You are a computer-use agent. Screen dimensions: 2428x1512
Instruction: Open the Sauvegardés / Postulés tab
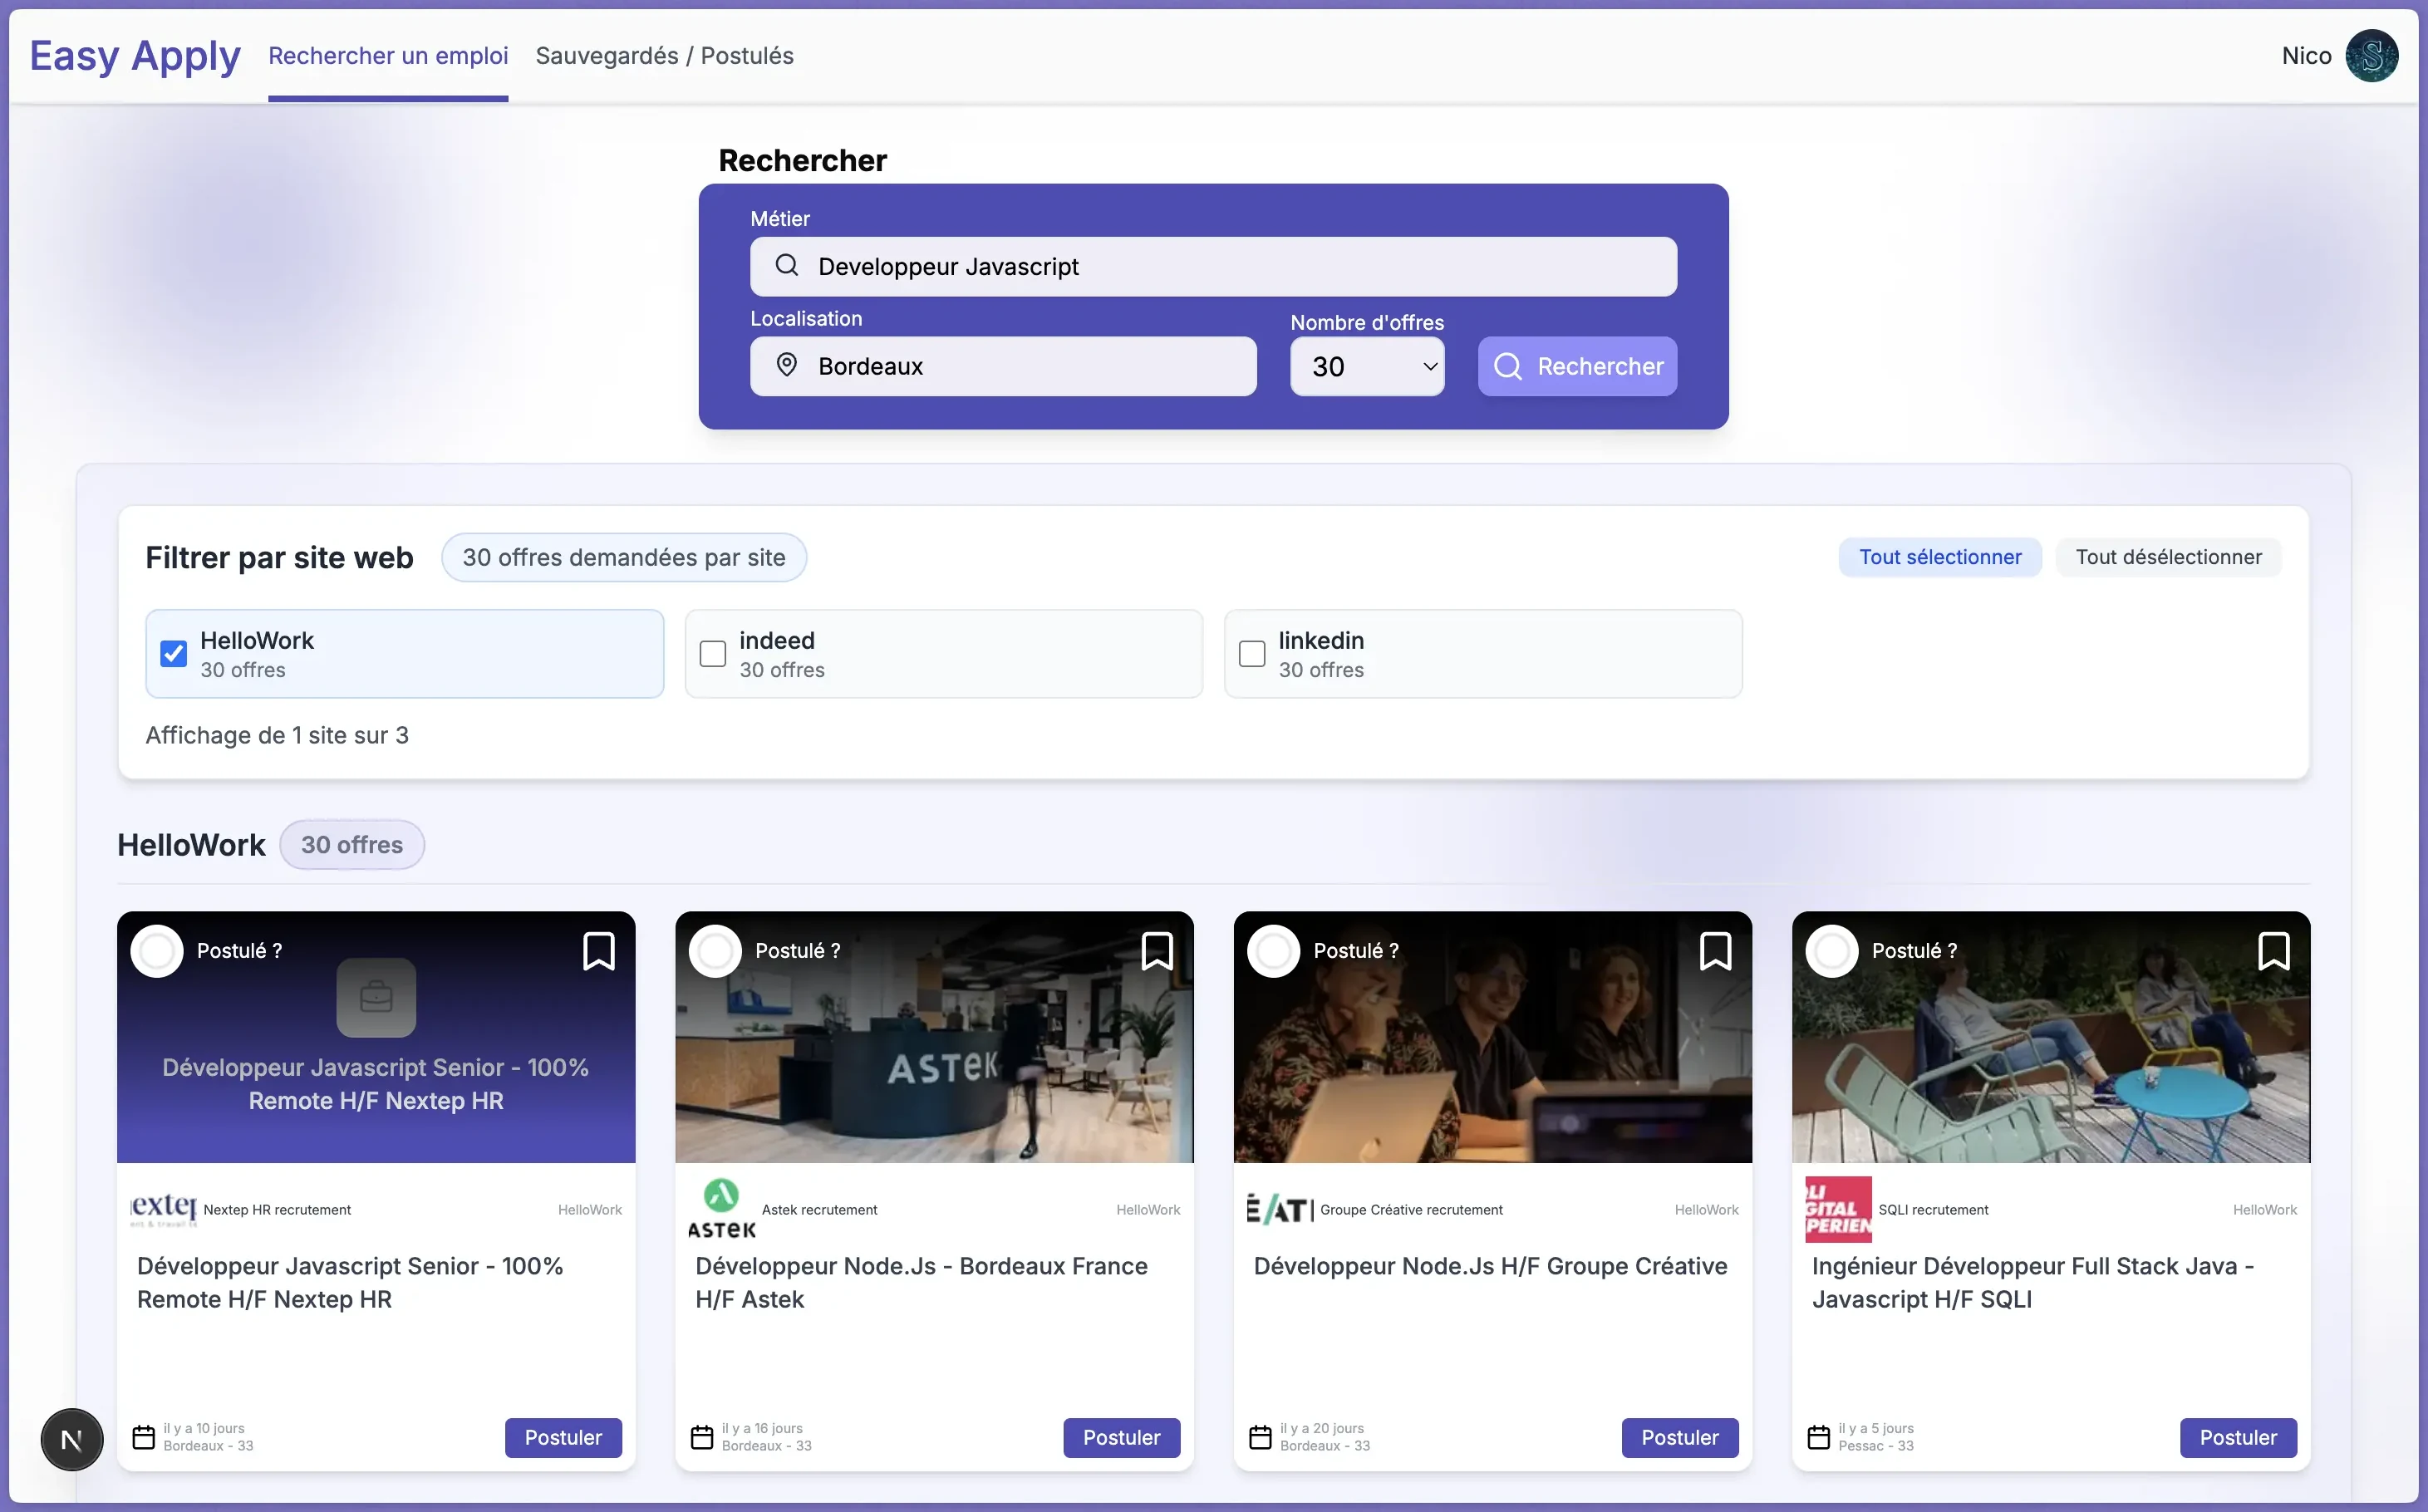point(665,56)
